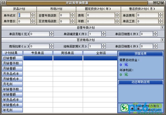Image resolution: width=166 pixels, height=115 pixels.
Task: Increase 单店工资 with up arrow
Action: pos(161,20)
